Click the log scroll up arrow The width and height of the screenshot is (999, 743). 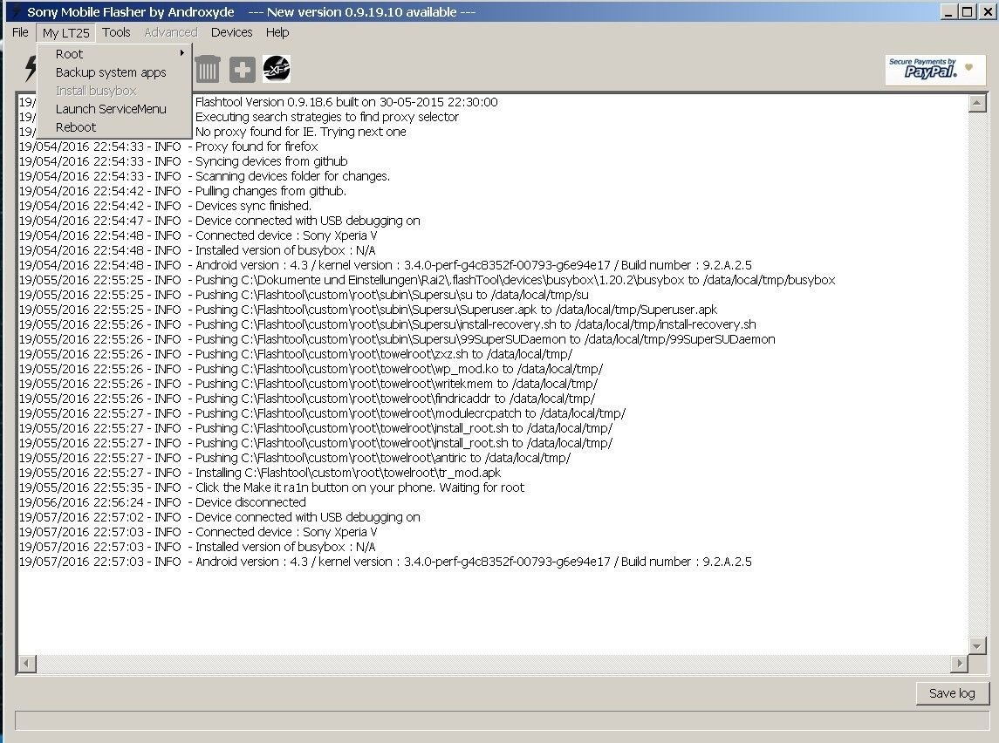coord(977,103)
